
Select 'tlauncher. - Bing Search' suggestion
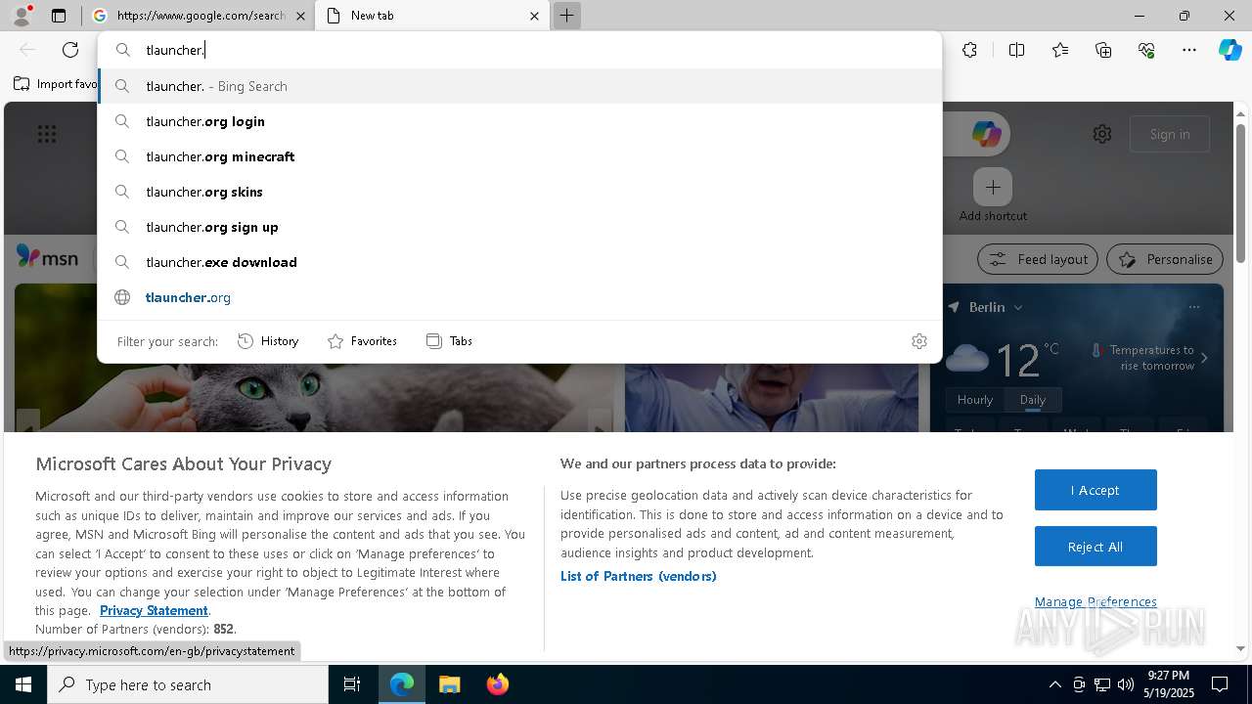(519, 86)
